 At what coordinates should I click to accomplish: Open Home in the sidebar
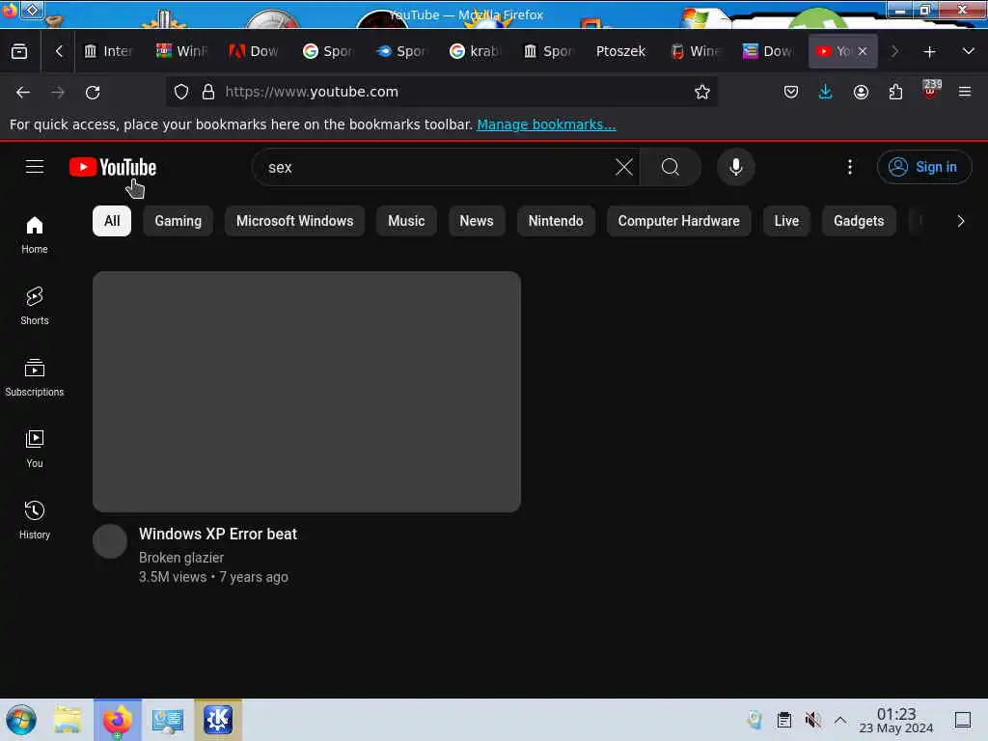pos(35,234)
